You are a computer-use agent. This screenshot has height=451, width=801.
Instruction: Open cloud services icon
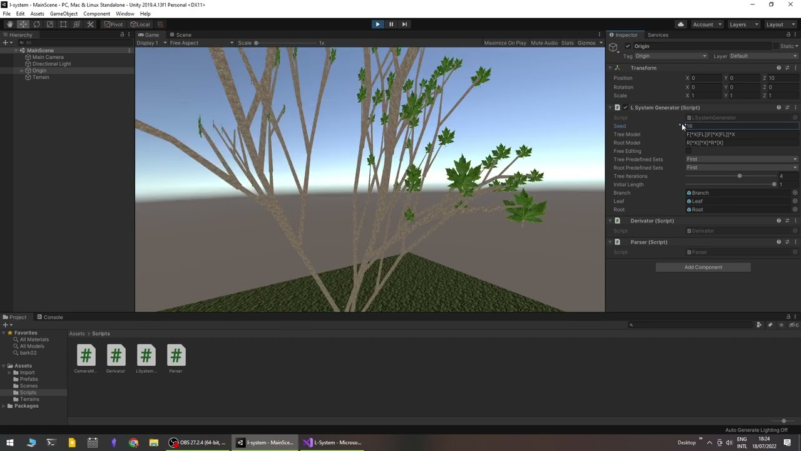tap(681, 24)
